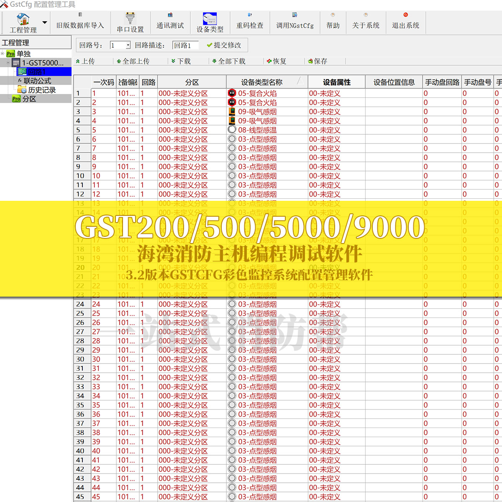Click the 手动盘回路 column header
The image size is (502, 502).
[x=442, y=82]
